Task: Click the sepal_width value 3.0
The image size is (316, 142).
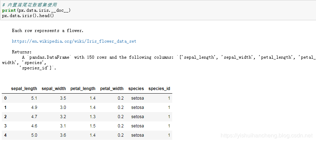Action: coord(63,107)
